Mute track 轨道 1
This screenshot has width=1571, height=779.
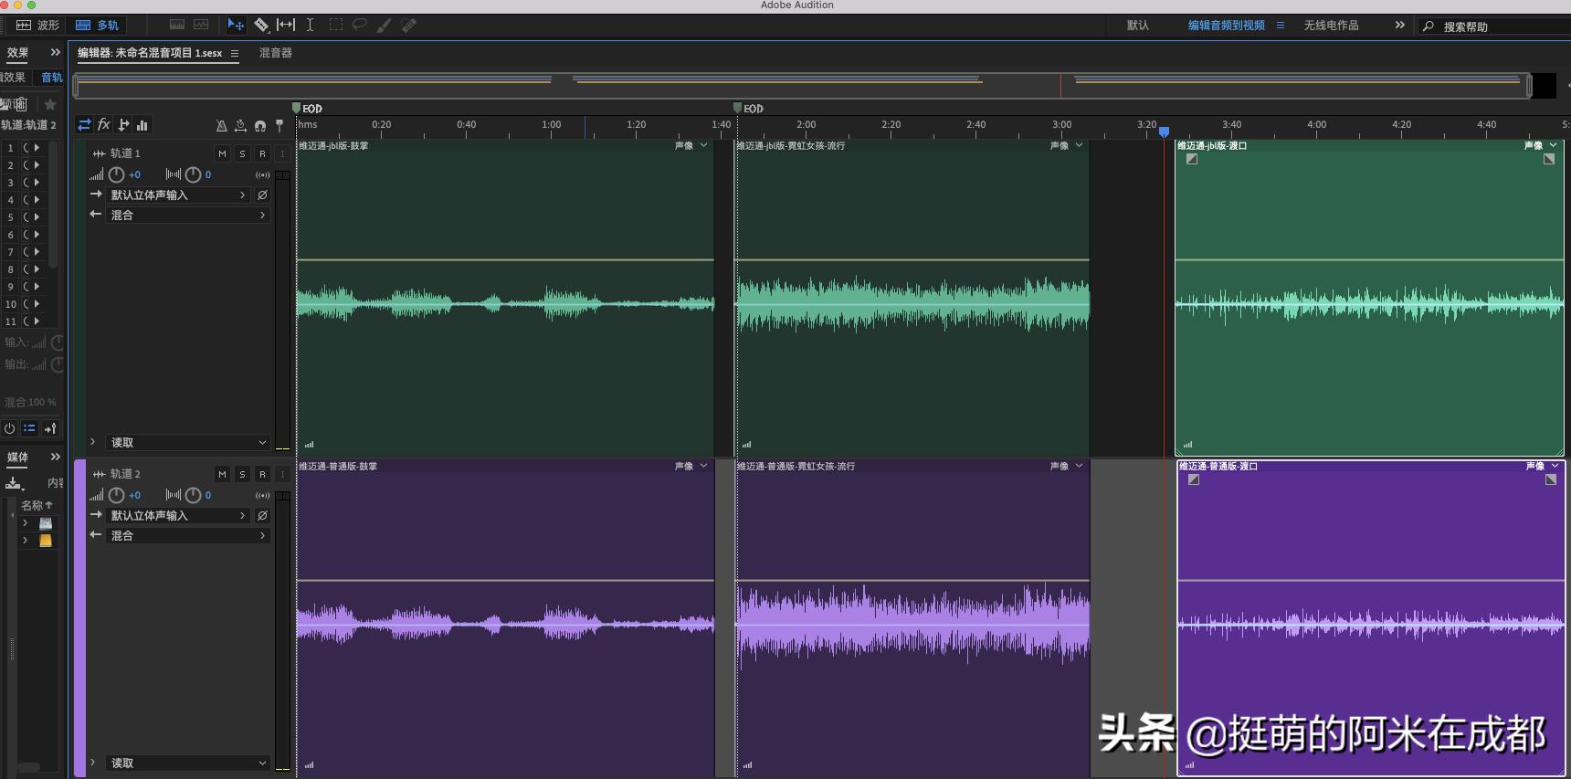click(222, 153)
